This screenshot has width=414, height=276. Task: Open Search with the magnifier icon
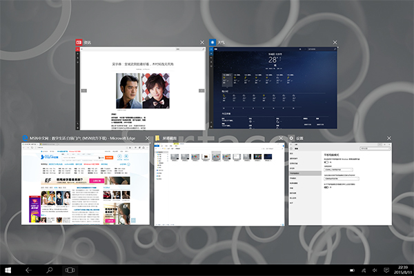click(x=49, y=270)
